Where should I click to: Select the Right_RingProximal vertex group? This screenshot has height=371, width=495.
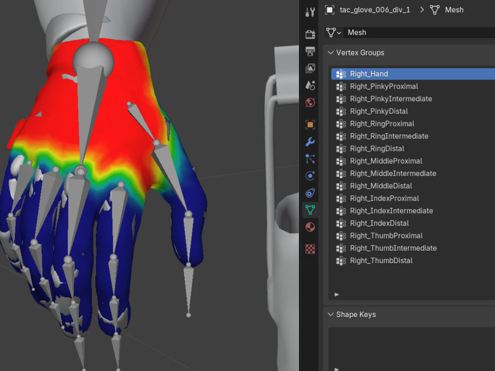pos(413,124)
